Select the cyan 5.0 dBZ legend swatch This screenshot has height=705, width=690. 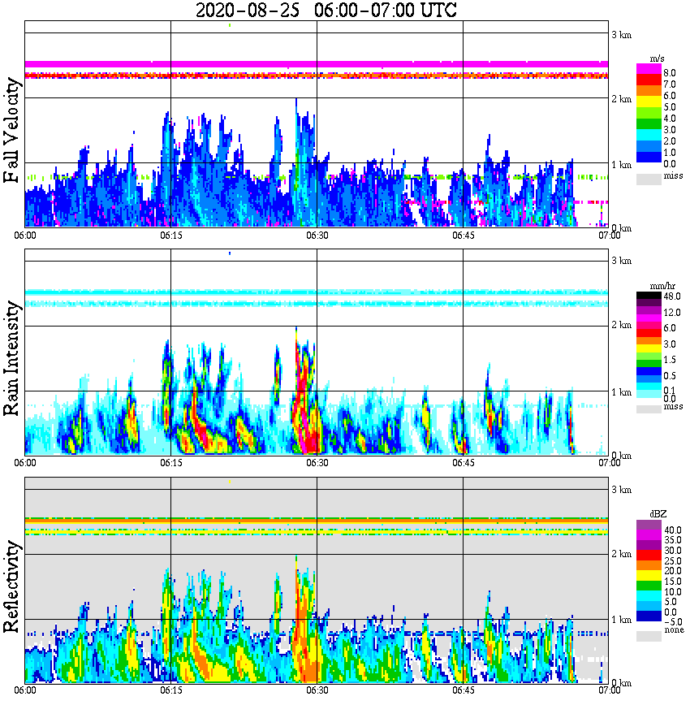[x=649, y=597]
